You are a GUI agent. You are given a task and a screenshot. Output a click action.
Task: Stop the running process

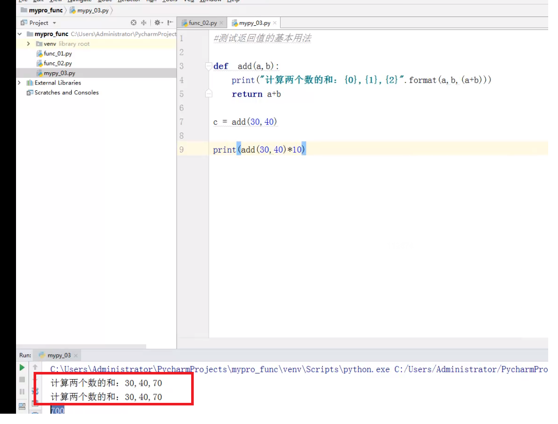pyautogui.click(x=22, y=380)
